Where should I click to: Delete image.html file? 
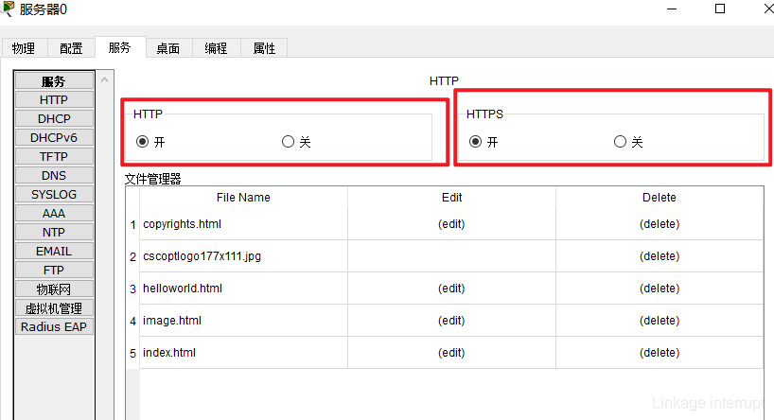click(x=660, y=321)
